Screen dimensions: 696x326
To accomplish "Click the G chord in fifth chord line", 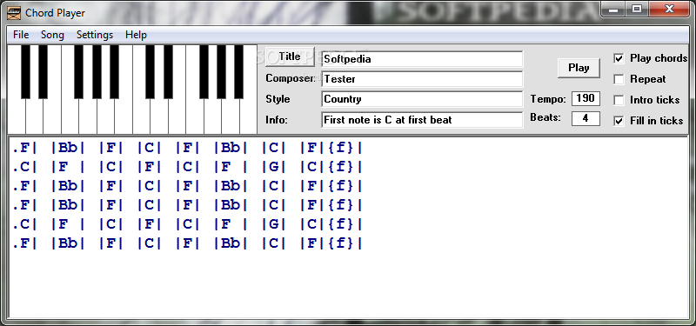I will (274, 225).
